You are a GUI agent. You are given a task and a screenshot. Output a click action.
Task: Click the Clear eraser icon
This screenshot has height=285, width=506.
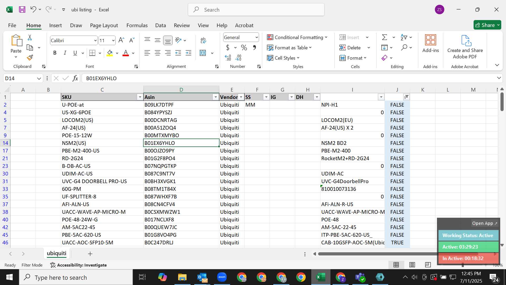pyautogui.click(x=385, y=58)
